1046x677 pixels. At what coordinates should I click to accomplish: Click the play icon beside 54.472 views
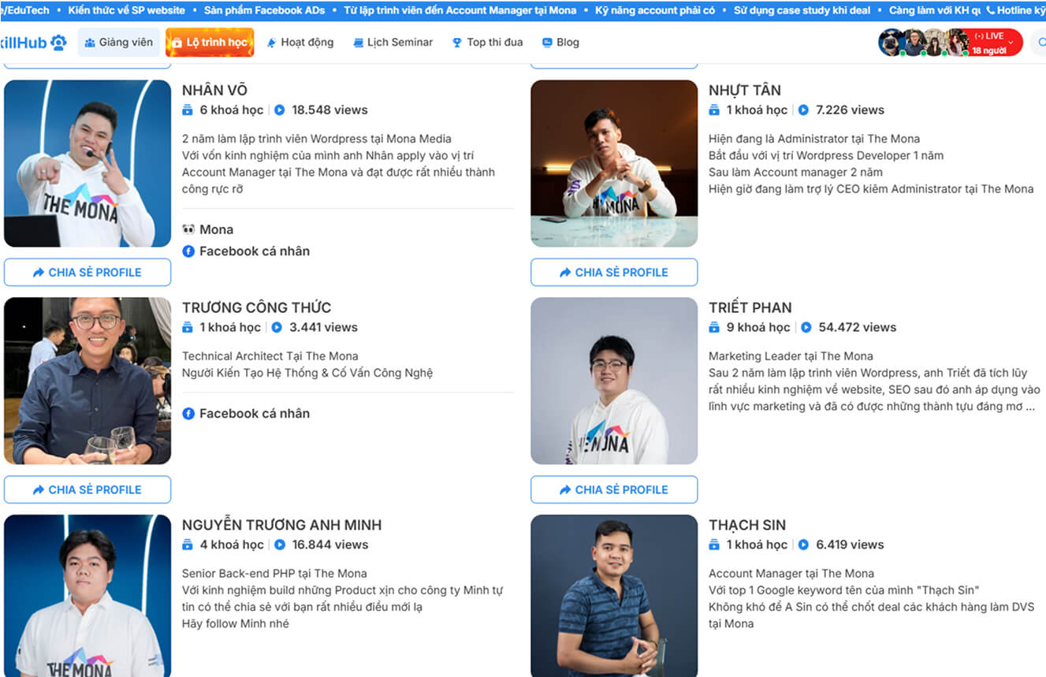[x=806, y=328]
